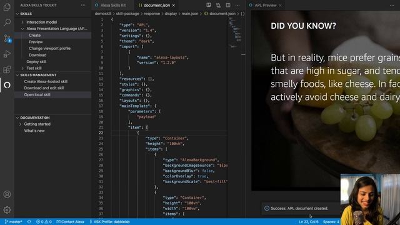Image resolution: width=400 pixels, height=225 pixels.
Task: Select Change viewport profile
Action: coord(50,49)
